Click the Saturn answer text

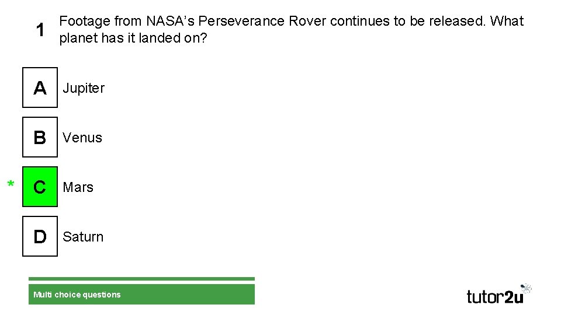click(83, 237)
